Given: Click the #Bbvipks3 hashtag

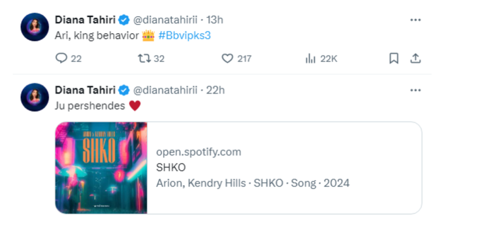Looking at the screenshot, I should (x=185, y=36).
